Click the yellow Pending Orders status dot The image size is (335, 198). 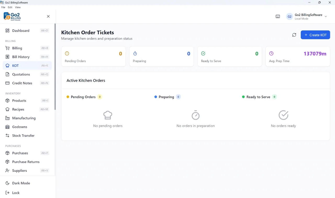click(x=68, y=97)
